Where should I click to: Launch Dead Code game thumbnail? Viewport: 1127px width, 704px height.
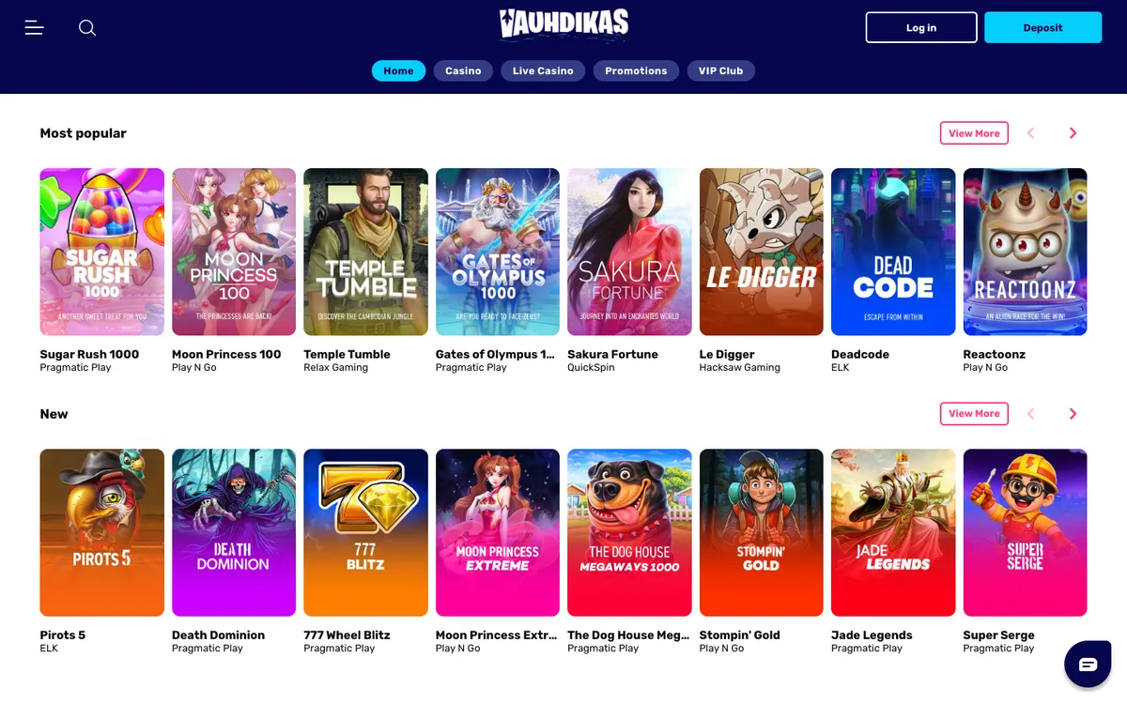click(x=893, y=252)
